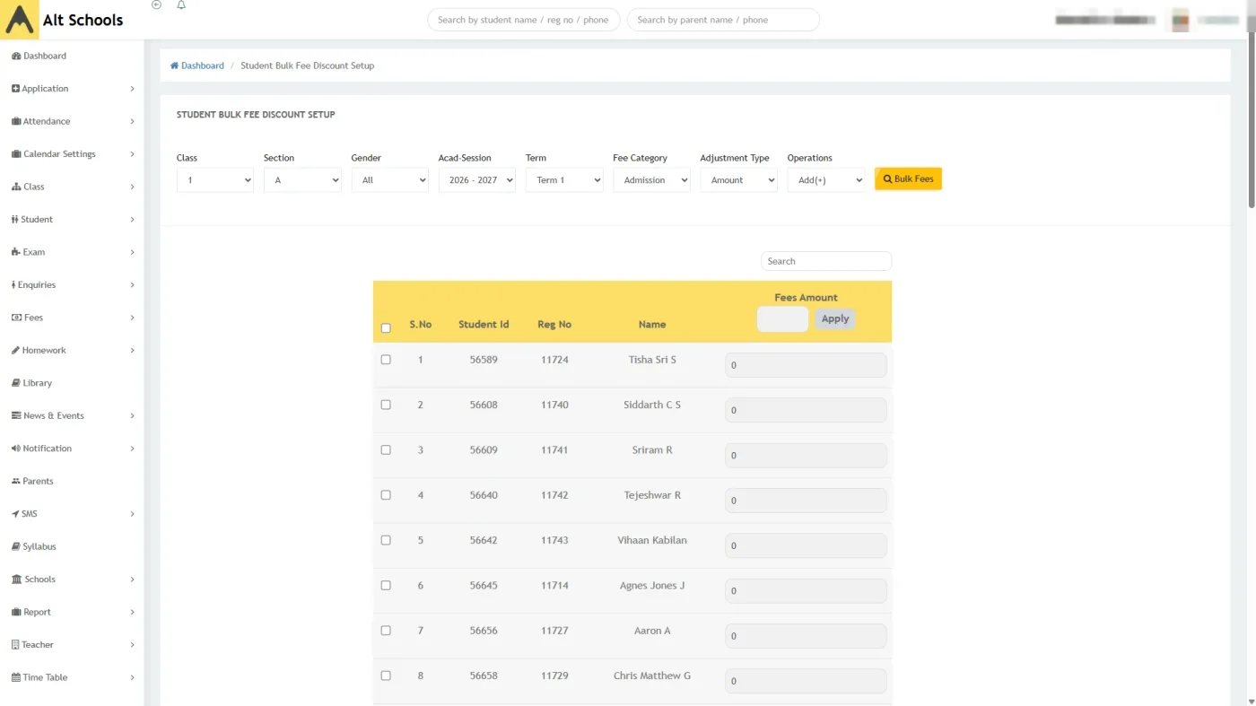Image resolution: width=1256 pixels, height=706 pixels.
Task: Sort by the Name column header
Action: tap(652, 325)
